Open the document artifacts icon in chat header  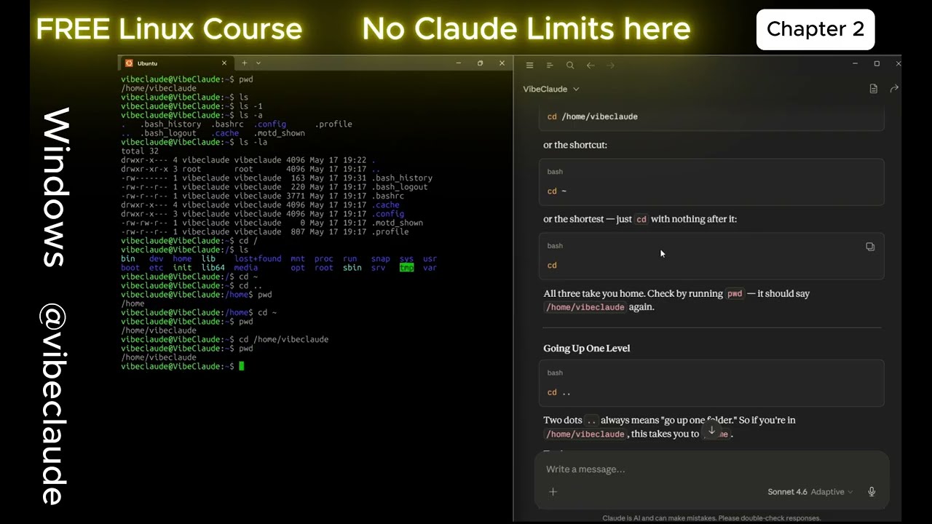pyautogui.click(x=874, y=89)
